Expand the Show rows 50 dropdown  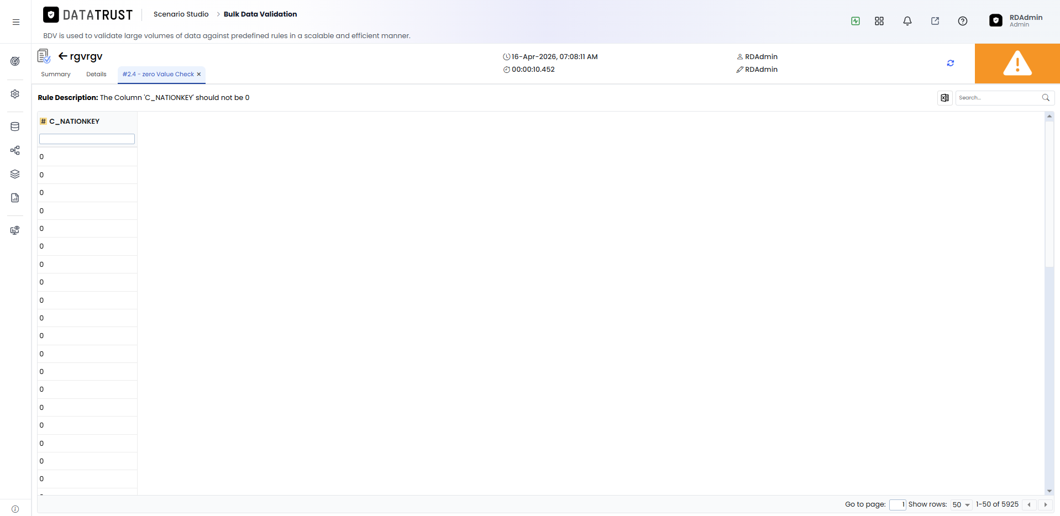click(x=962, y=505)
